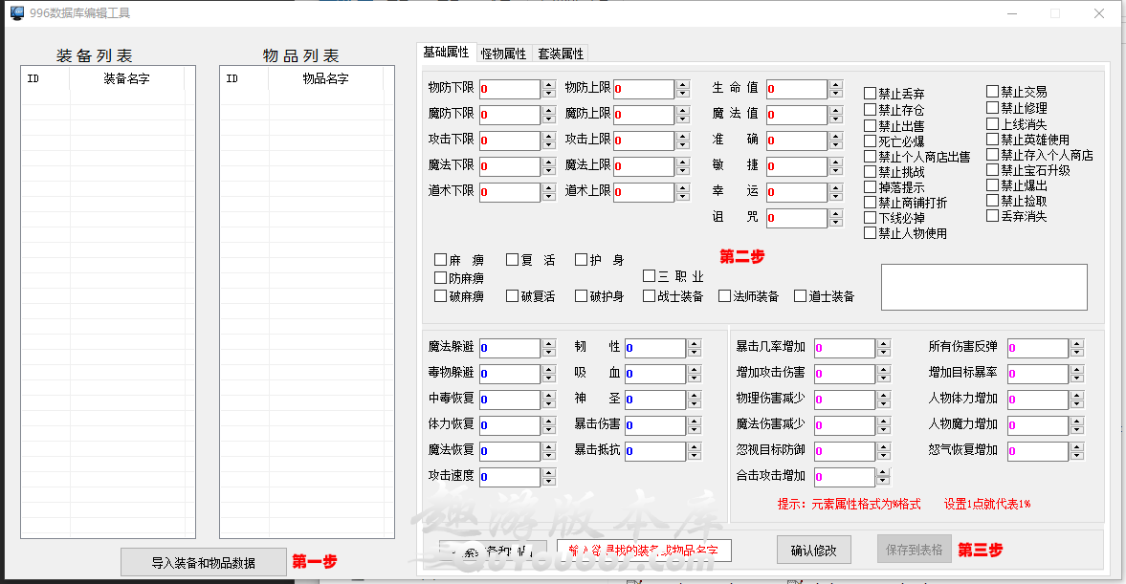Viewport: 1126px width, 584px height.
Task: Toggle the 禁止存入个人商店 checkbox
Action: point(992,154)
